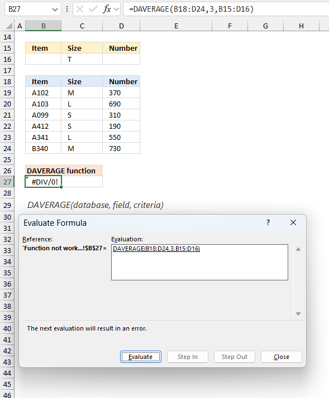329x398 pixels.
Task: Select column B header
Action: click(x=43, y=26)
